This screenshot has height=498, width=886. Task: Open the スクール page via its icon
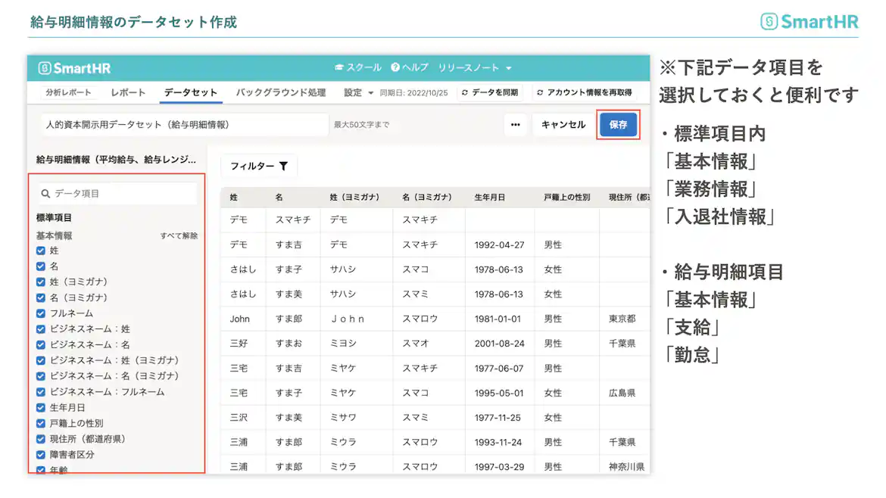click(338, 67)
